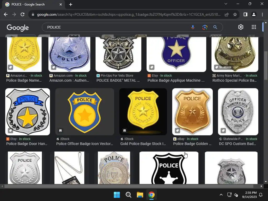Show hidden system tray icons chevron

[221, 195]
